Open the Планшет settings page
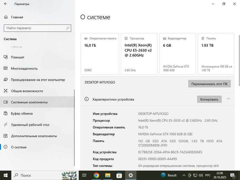 pos(37,57)
